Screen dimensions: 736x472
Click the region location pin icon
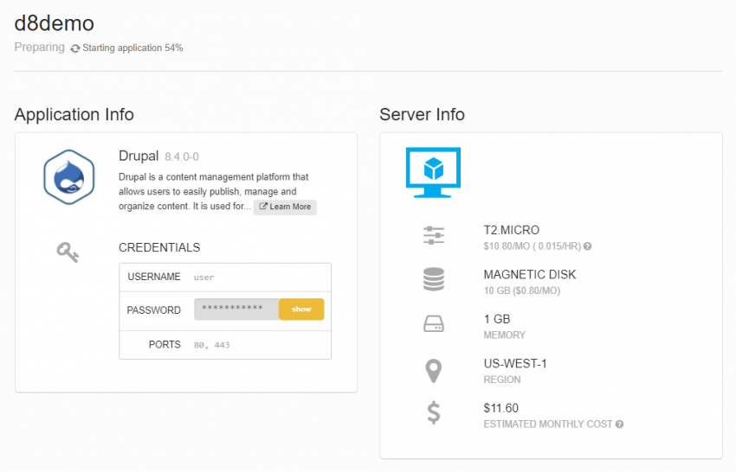coord(434,370)
